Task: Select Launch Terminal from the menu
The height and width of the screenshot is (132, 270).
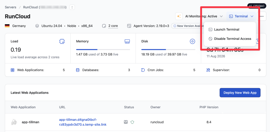Action: (230, 30)
